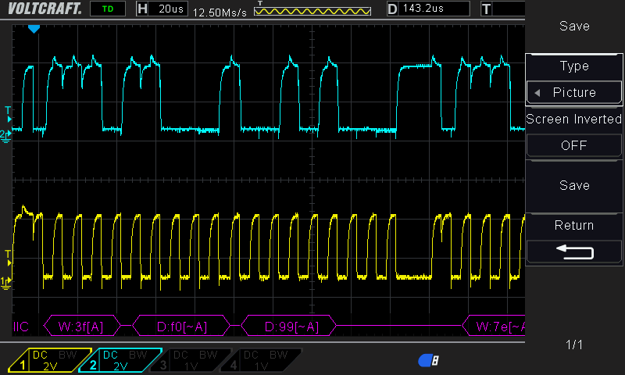Click the green TD trigger status indicator
625x375 pixels.
click(108, 9)
